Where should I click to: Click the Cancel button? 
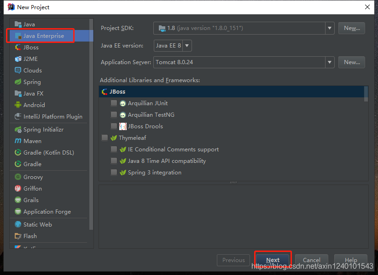311,260
